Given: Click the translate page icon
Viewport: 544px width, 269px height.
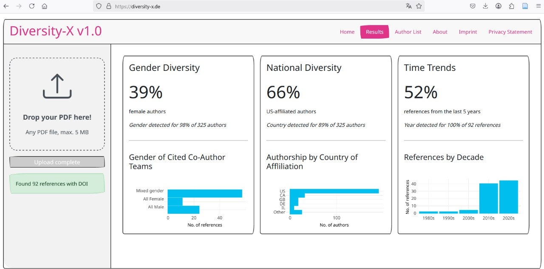Looking at the screenshot, I should (408, 6).
